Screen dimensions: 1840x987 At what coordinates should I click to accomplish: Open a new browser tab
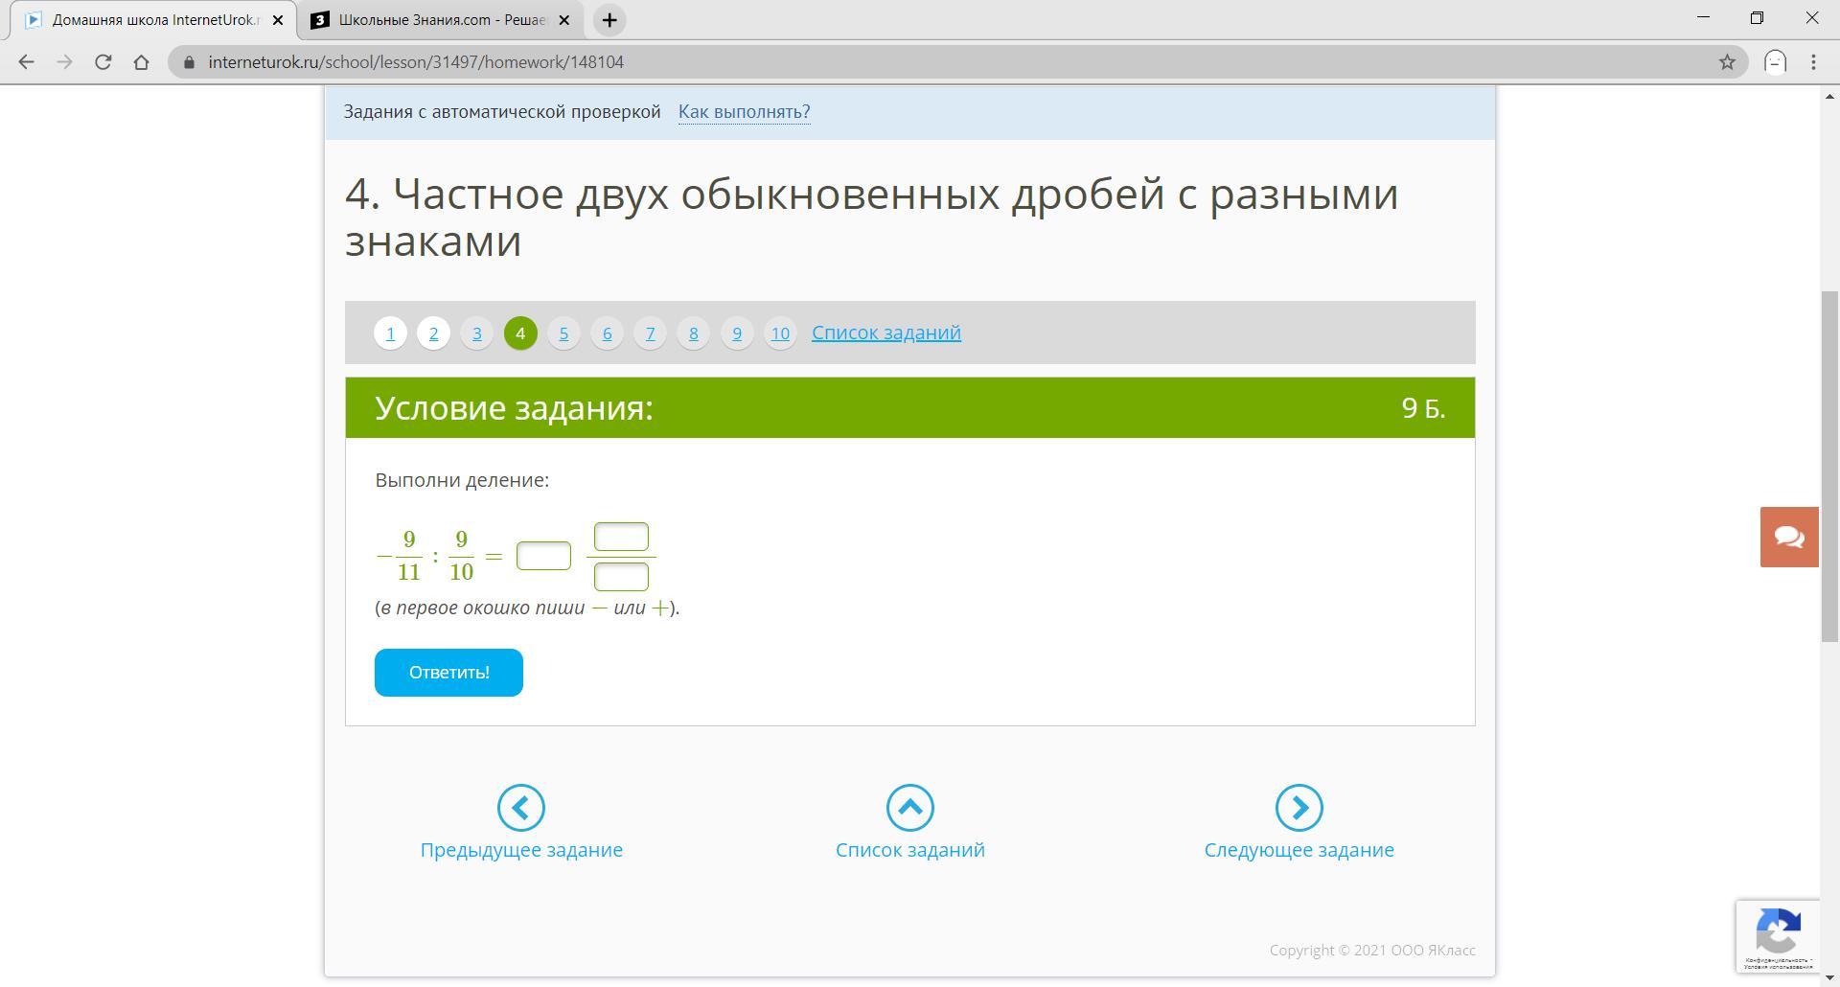(x=609, y=19)
